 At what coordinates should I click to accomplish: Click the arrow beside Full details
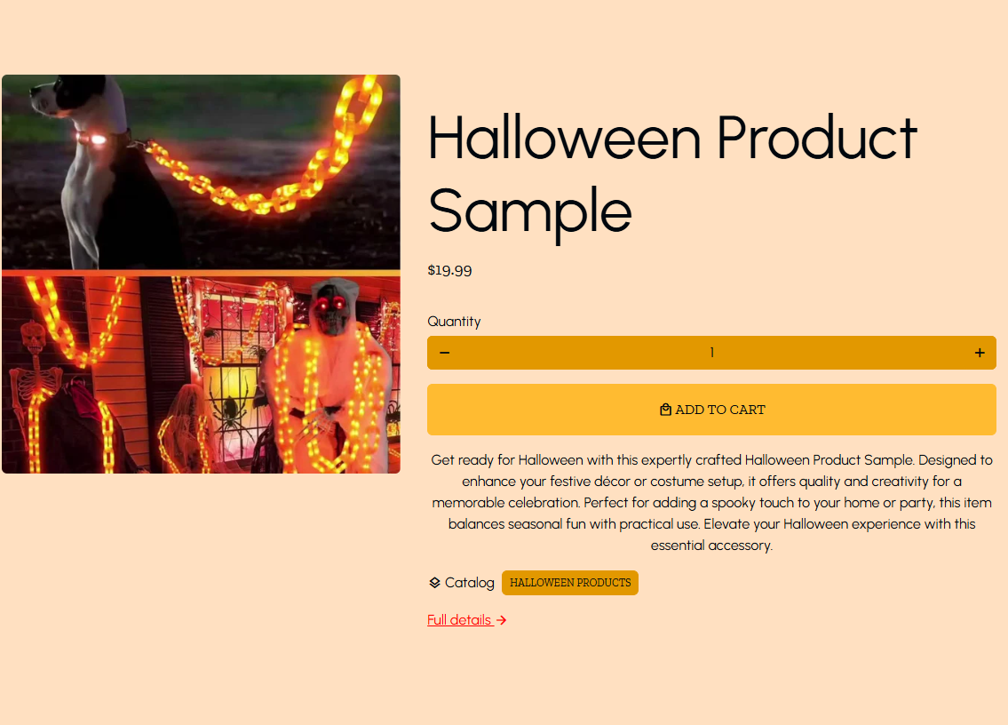[x=502, y=620]
